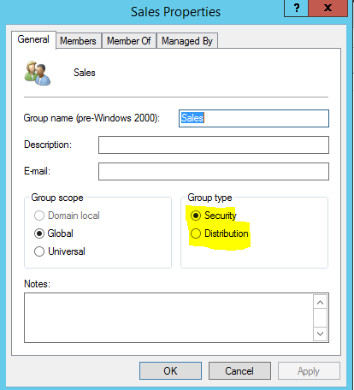The height and width of the screenshot is (390, 354).
Task: Confirm changes with the OK button
Action: point(170,371)
